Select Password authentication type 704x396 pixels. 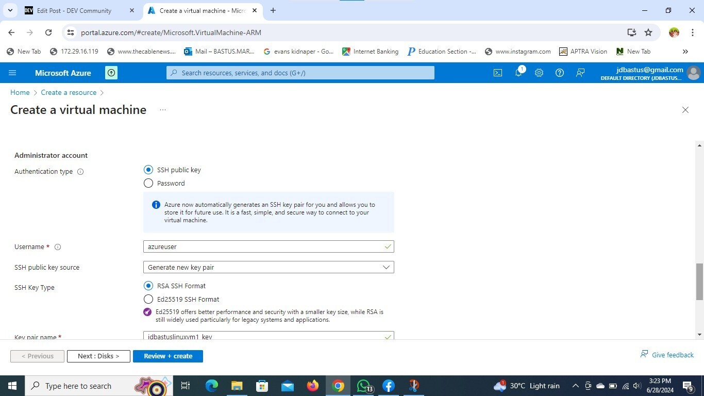pyautogui.click(x=148, y=183)
